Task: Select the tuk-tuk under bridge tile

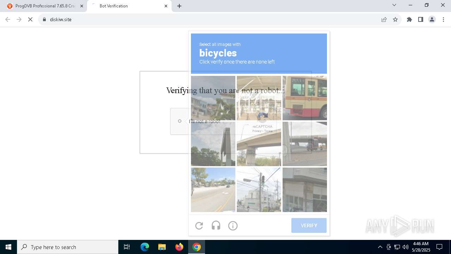Action: [305, 144]
